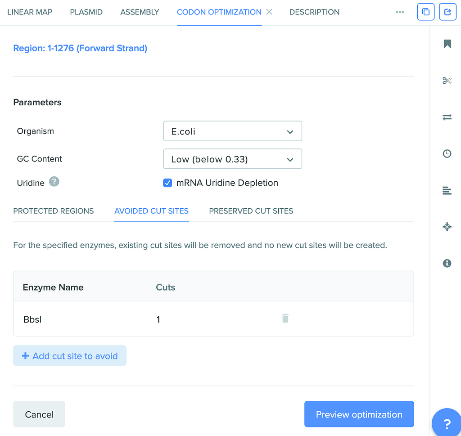Click the bookmark icon in right sidebar
Screen dimensions: 461x436
pyautogui.click(x=447, y=44)
